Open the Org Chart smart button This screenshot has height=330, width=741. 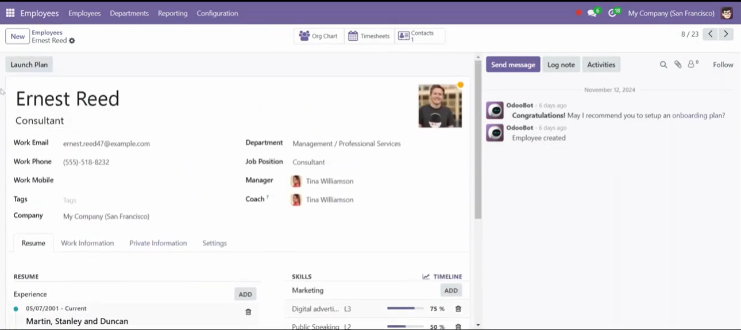click(319, 36)
